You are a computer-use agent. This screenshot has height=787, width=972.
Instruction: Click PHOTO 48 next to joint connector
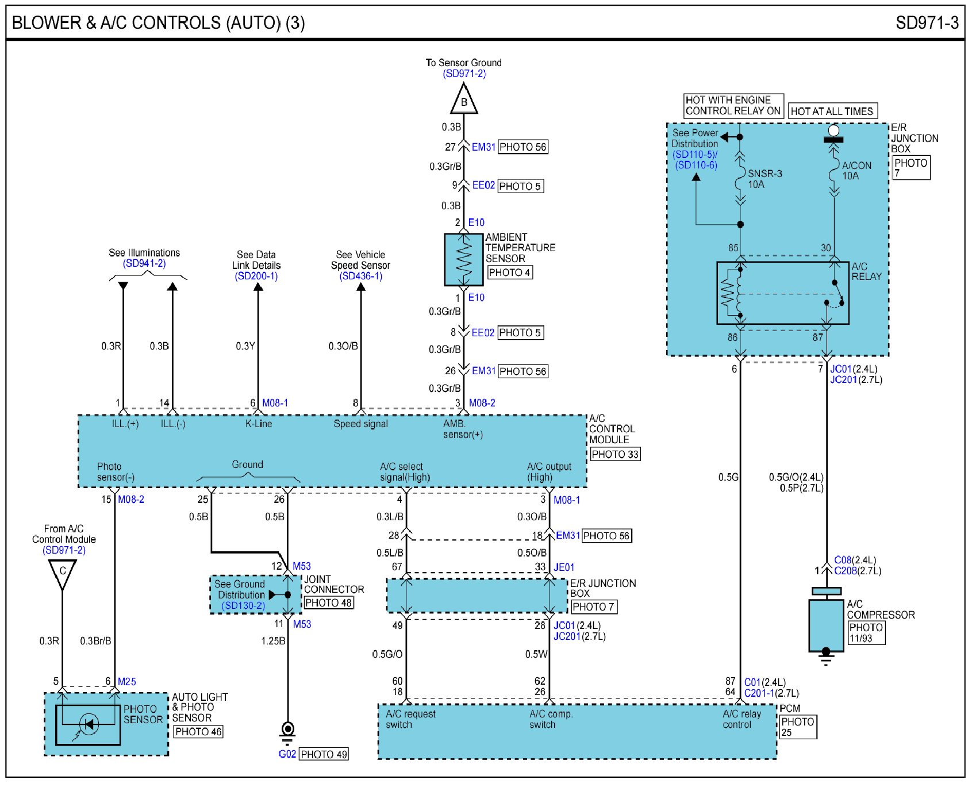tap(328, 603)
